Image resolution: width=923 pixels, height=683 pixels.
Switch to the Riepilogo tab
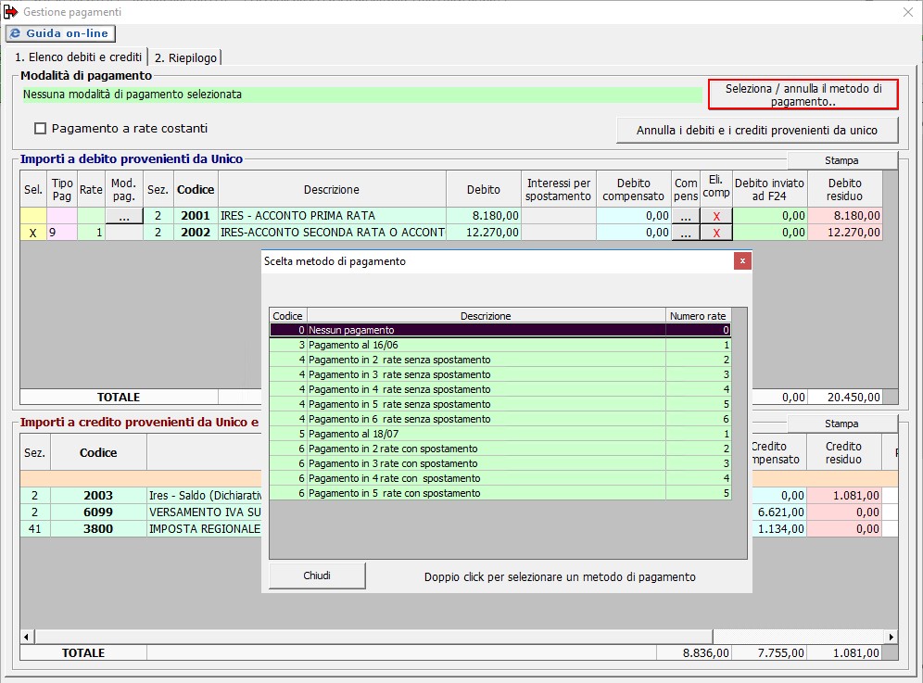point(185,57)
